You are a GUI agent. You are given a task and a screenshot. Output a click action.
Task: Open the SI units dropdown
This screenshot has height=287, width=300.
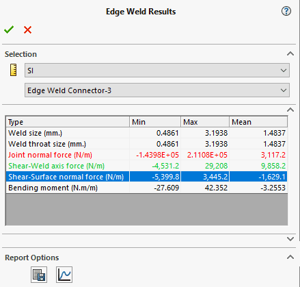pyautogui.click(x=157, y=71)
